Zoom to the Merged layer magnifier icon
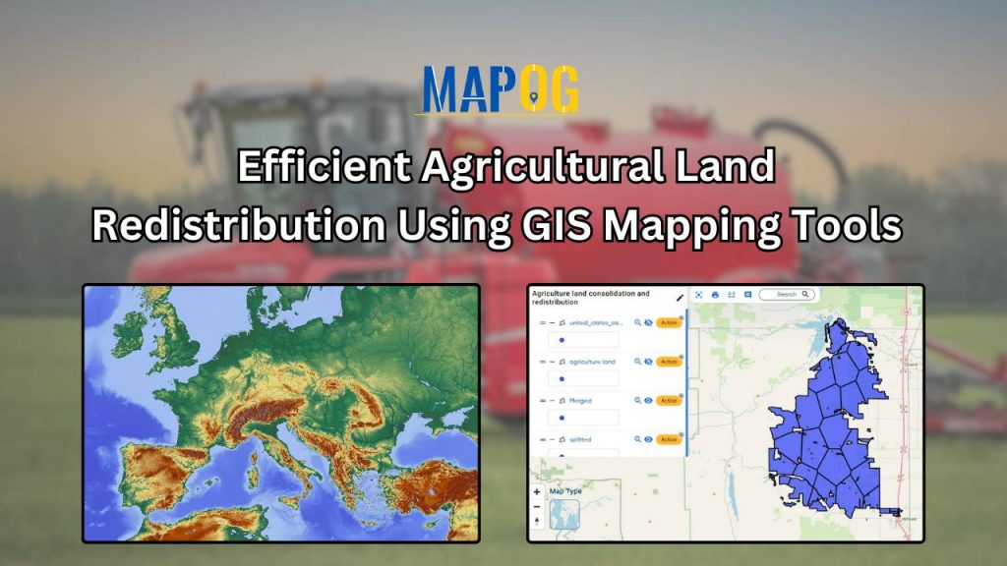The image size is (1007, 566). [637, 401]
